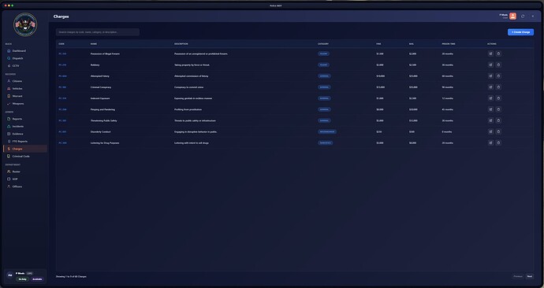Edit the Disorderly Conduct charge
The width and height of the screenshot is (544, 288).
pyautogui.click(x=490, y=131)
